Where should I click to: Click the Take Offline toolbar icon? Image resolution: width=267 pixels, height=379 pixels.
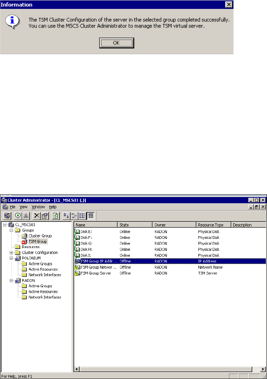[x=26, y=216]
